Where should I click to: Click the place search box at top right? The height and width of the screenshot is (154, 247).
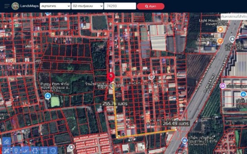[x=234, y=16]
